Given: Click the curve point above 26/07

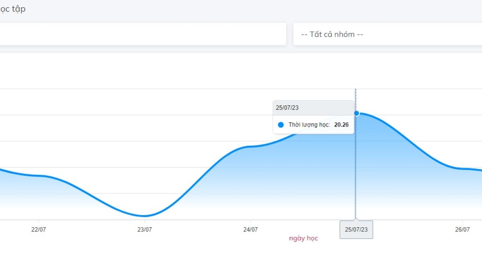Looking at the screenshot, I should coord(462,168).
